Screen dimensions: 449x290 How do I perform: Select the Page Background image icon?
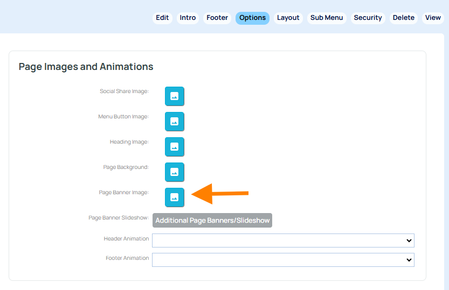(174, 172)
